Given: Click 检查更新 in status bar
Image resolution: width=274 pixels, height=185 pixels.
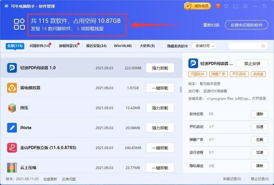Looking at the screenshot, I should pyautogui.click(x=50, y=179).
